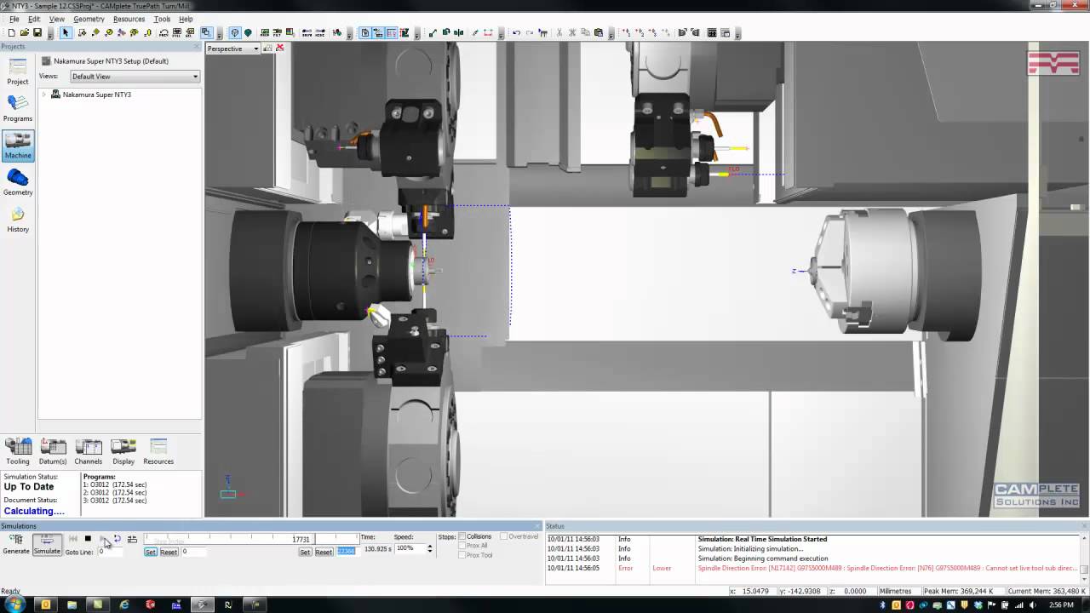Open the Edit menu
The height and width of the screenshot is (613, 1090).
(x=34, y=19)
